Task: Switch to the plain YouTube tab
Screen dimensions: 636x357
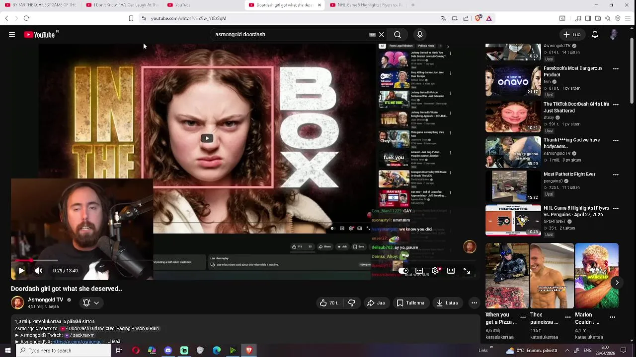Action: coord(204,5)
